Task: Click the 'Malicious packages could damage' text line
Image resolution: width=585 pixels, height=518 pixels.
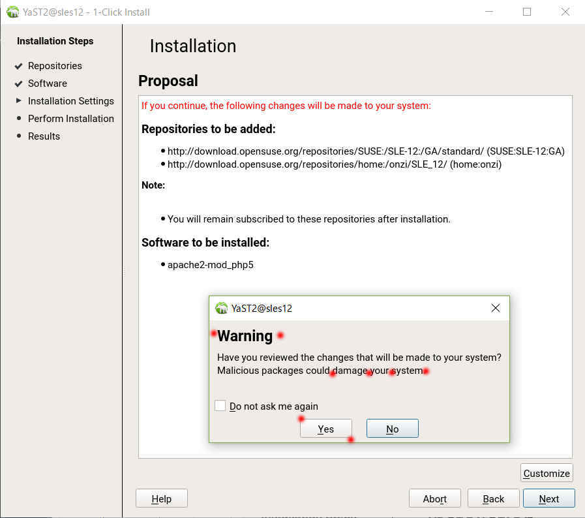Action: (x=320, y=370)
